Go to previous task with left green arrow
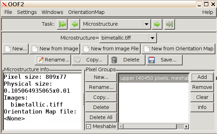217x134 pixels. pyautogui.click(x=75, y=24)
